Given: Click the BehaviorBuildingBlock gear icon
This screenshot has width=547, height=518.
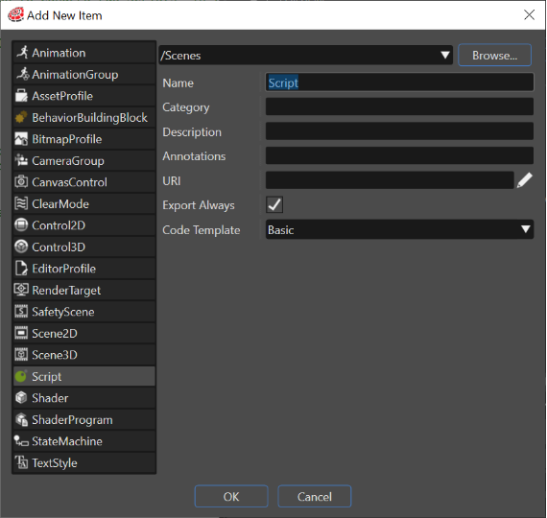Looking at the screenshot, I should pyautogui.click(x=21, y=117).
